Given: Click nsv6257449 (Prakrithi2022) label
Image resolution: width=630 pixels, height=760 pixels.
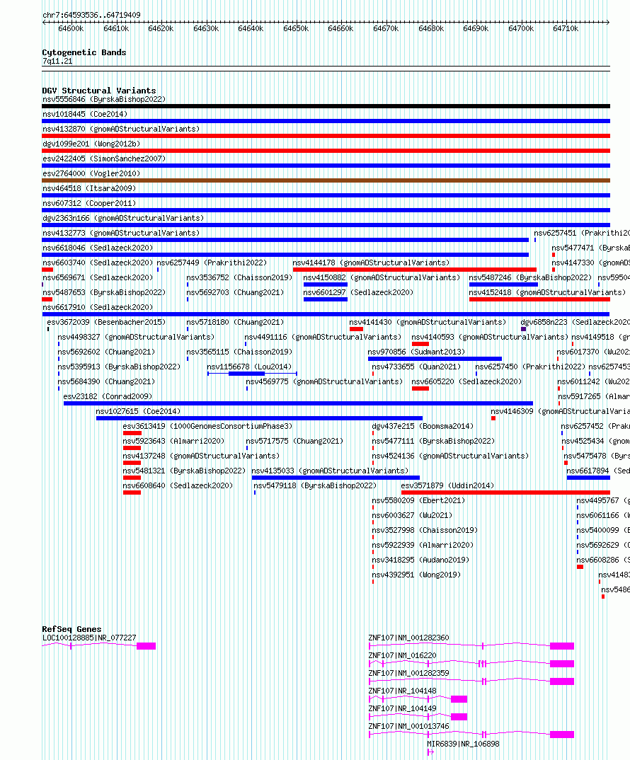Looking at the screenshot, I should (212, 263).
